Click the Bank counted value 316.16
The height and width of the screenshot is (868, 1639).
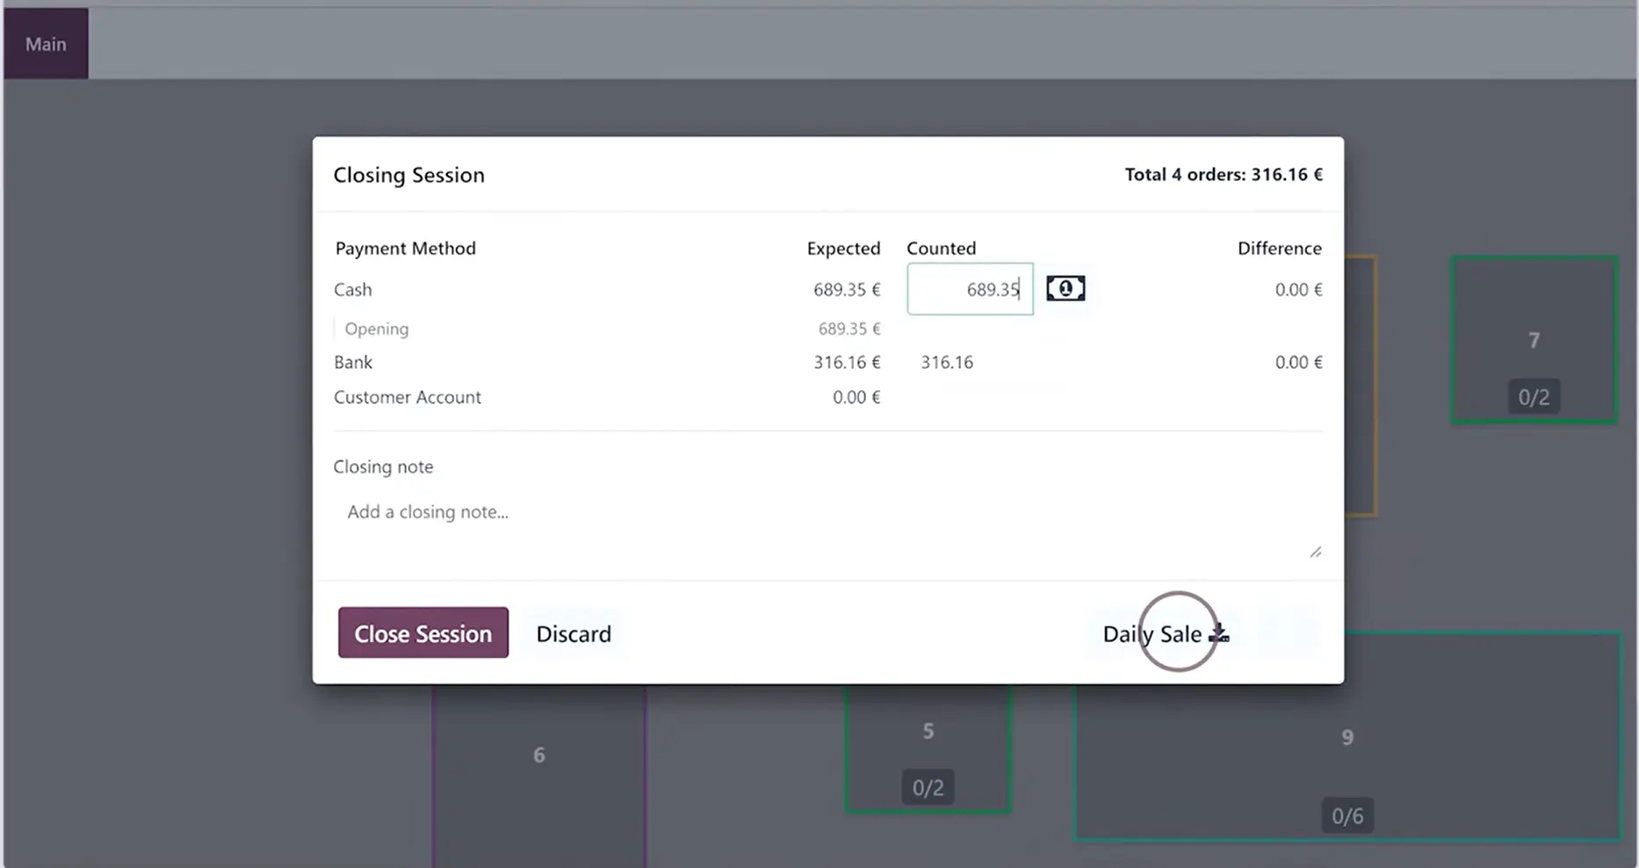[x=947, y=362]
